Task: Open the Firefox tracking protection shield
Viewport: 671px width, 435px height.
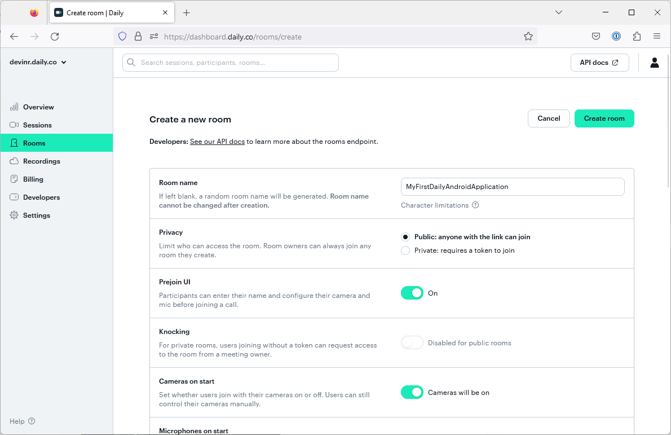Action: pyautogui.click(x=122, y=37)
